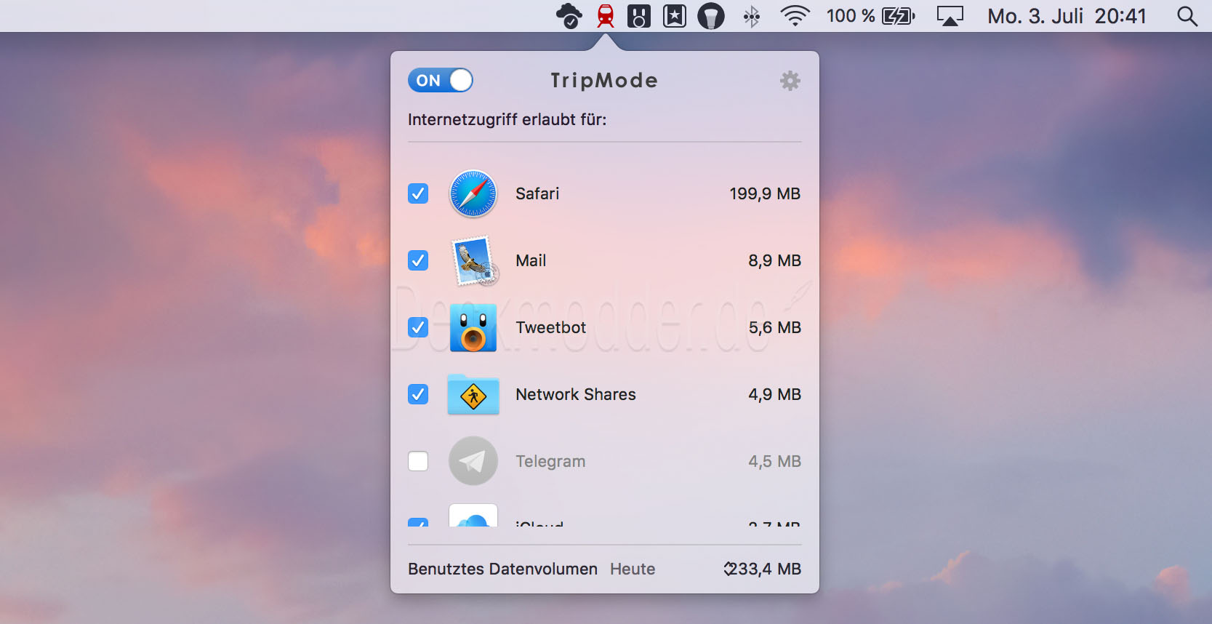Viewport: 1212px width, 624px height.
Task: Open AirPlay display menu
Action: tap(950, 16)
